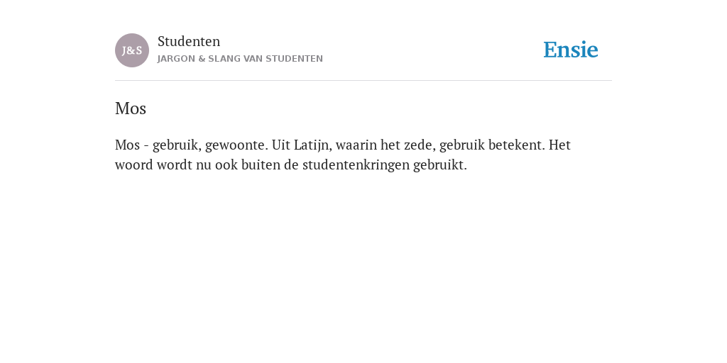This screenshot has width=727, height=363.
Task: Click the word Uit in the definition
Action: pyautogui.click(x=281, y=145)
